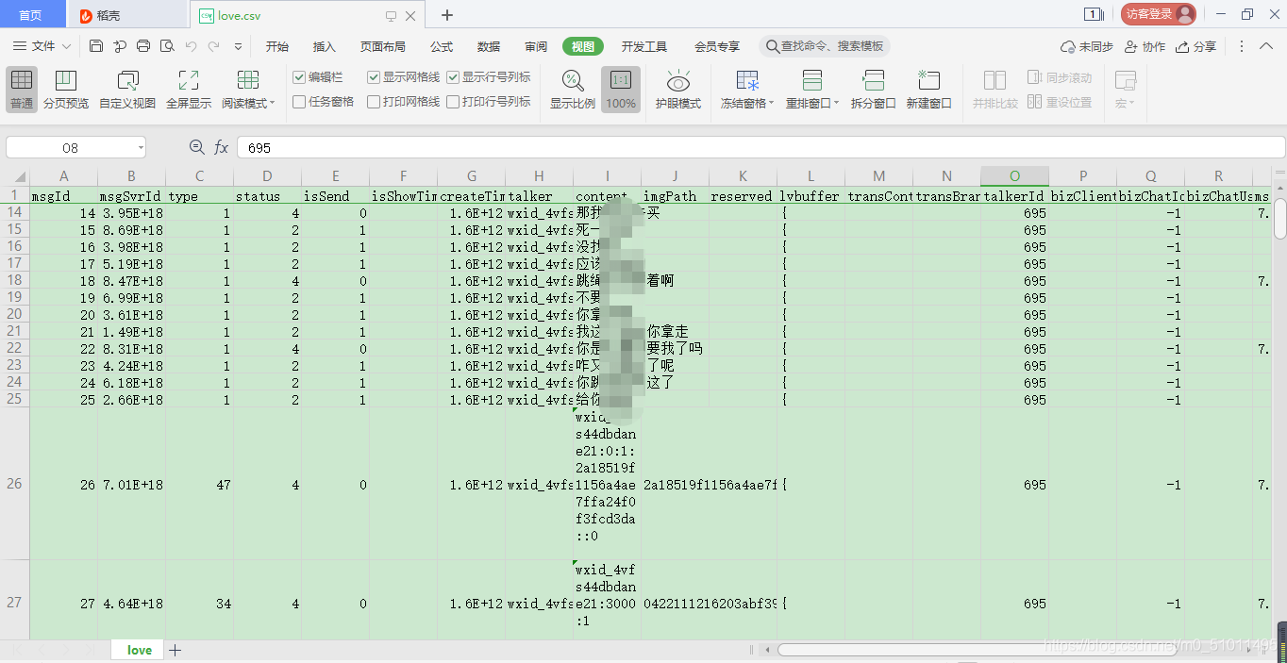This screenshot has width=1287, height=663.
Task: Click 新建窗口 new window
Action: pyautogui.click(x=929, y=90)
